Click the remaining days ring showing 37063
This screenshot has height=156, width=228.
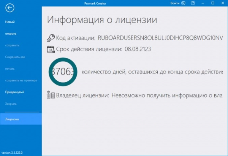63,72
